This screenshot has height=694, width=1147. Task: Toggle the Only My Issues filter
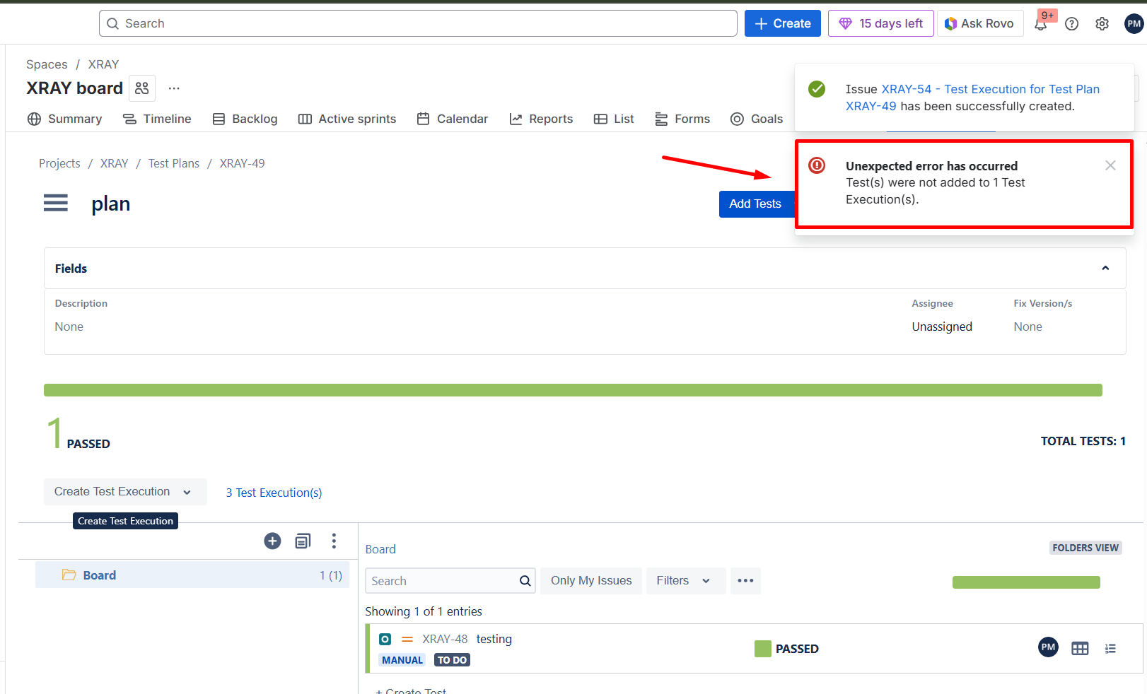click(x=590, y=581)
